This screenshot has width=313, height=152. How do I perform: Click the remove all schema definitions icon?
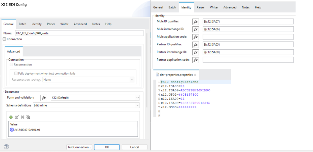click(x=28, y=117)
